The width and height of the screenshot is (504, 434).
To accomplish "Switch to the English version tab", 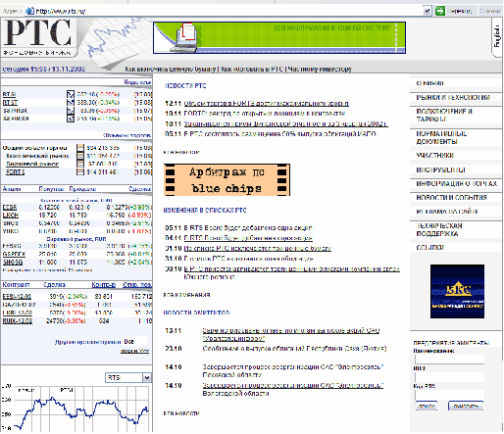I will pyautogui.click(x=497, y=36).
